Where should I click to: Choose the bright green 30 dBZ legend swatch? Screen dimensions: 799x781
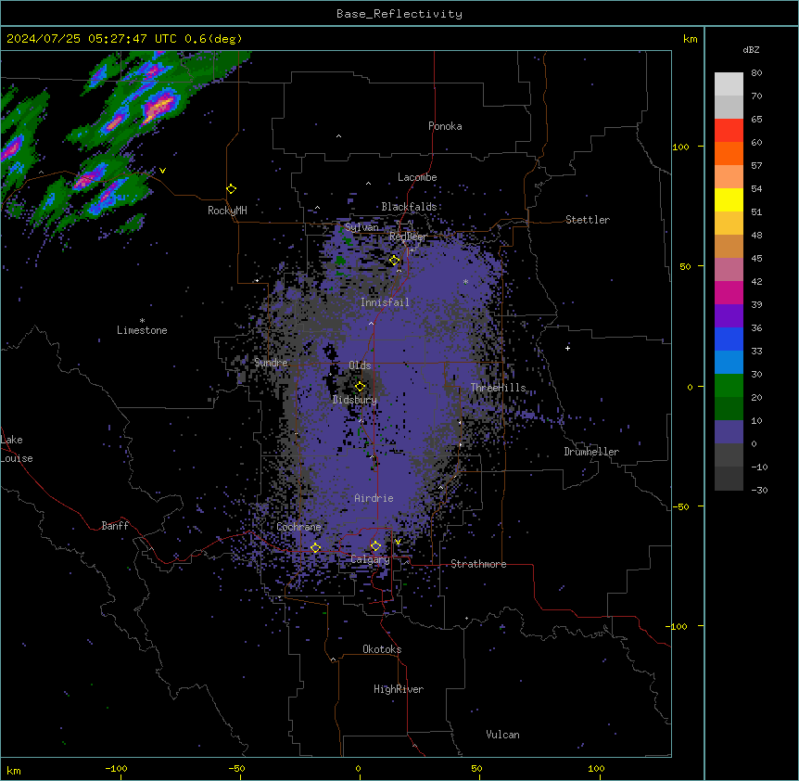729,386
